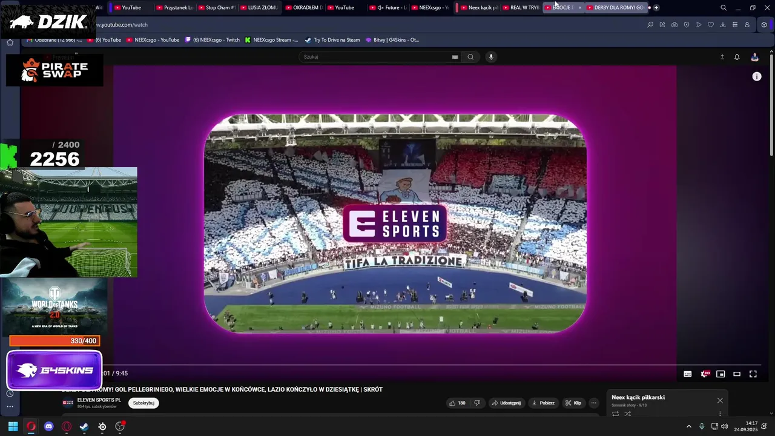Switch to Stop Cham tab
This screenshot has width=775, height=436.
tap(216, 8)
